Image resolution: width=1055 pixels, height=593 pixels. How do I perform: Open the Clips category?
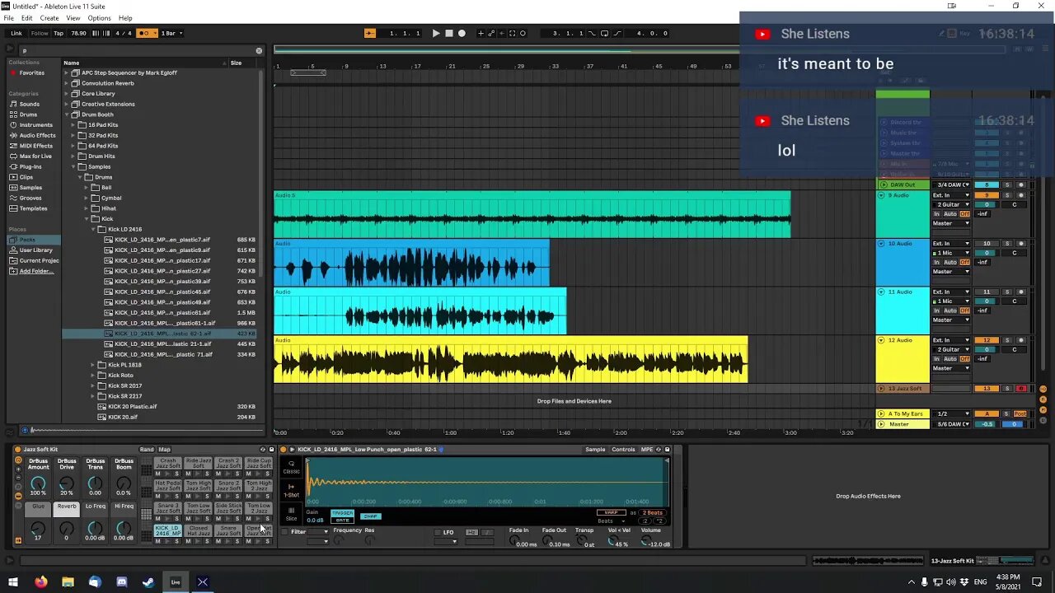point(26,177)
